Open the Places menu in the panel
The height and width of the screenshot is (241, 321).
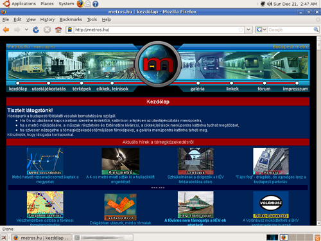coord(47,4)
